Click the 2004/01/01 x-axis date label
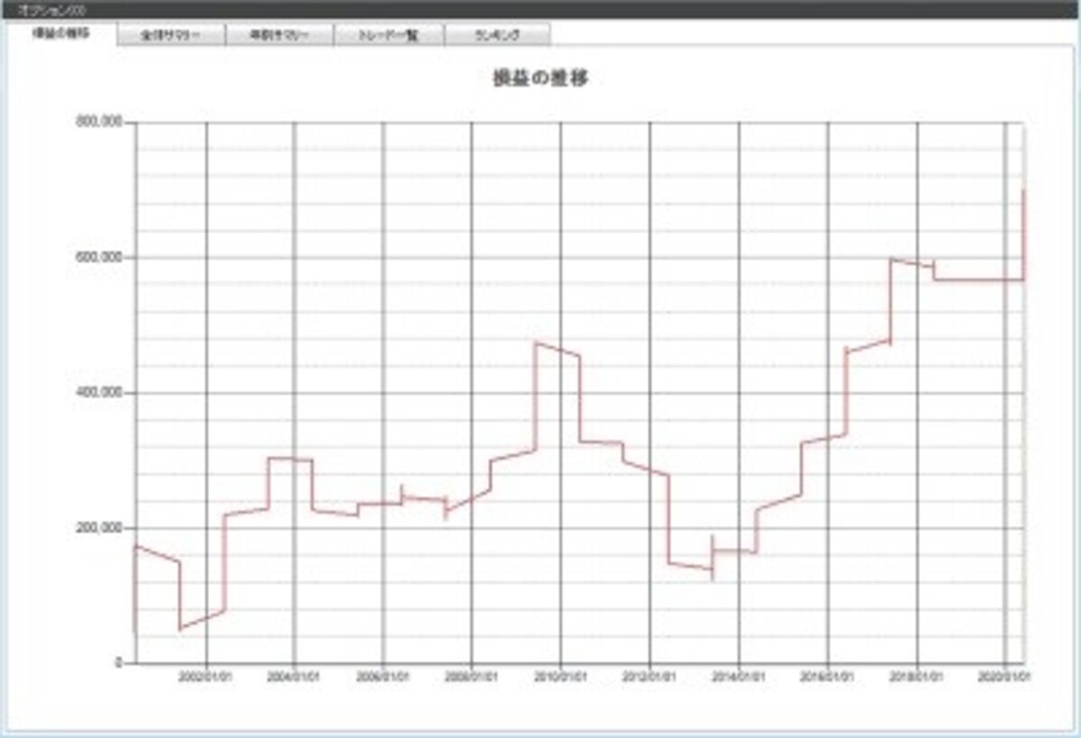 tap(295, 675)
